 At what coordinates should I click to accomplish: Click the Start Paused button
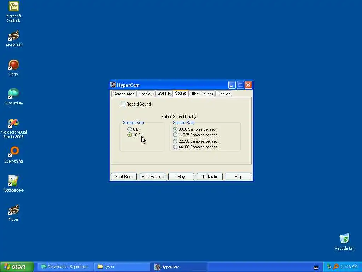click(152, 176)
